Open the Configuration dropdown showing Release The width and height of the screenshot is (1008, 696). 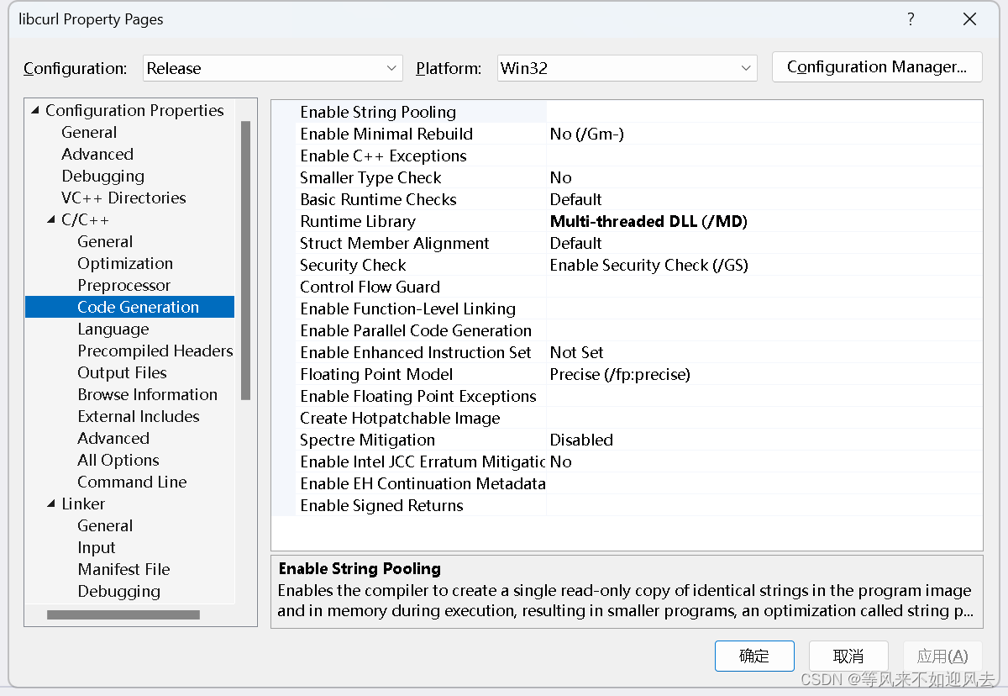[x=274, y=68]
